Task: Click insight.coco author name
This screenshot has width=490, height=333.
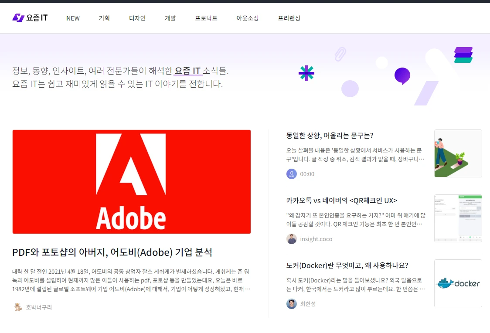Action: point(316,239)
